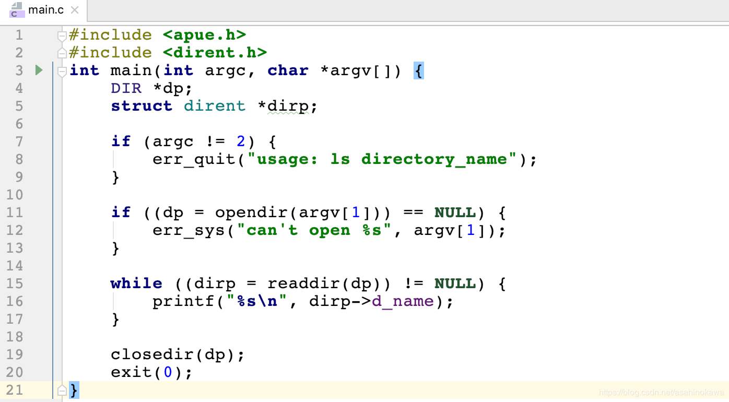Click the highlighted closing brace on line 21
Image resolution: width=729 pixels, height=402 pixels.
[x=74, y=390]
